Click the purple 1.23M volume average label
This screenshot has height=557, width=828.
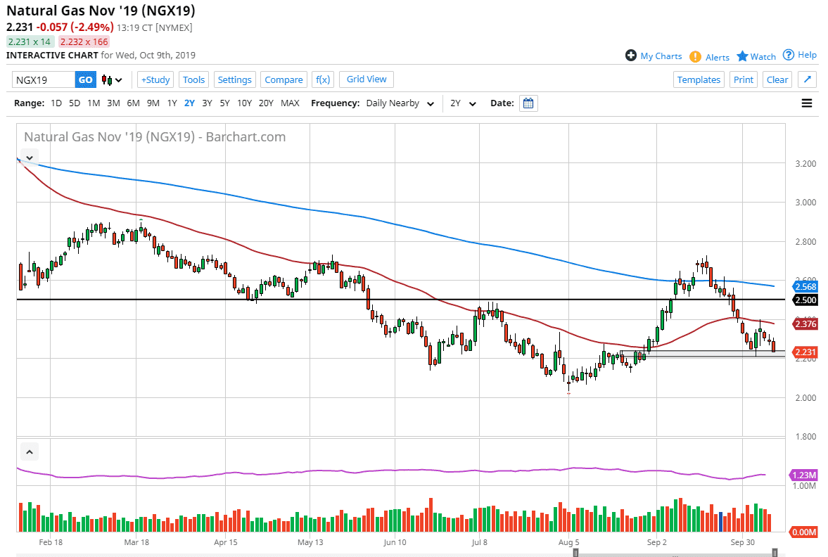804,475
